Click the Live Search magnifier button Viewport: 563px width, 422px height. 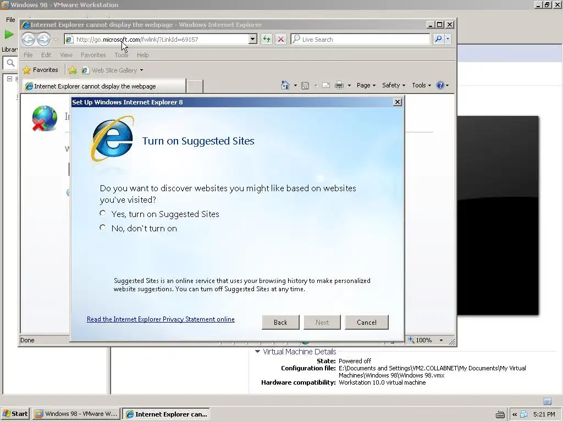point(438,39)
